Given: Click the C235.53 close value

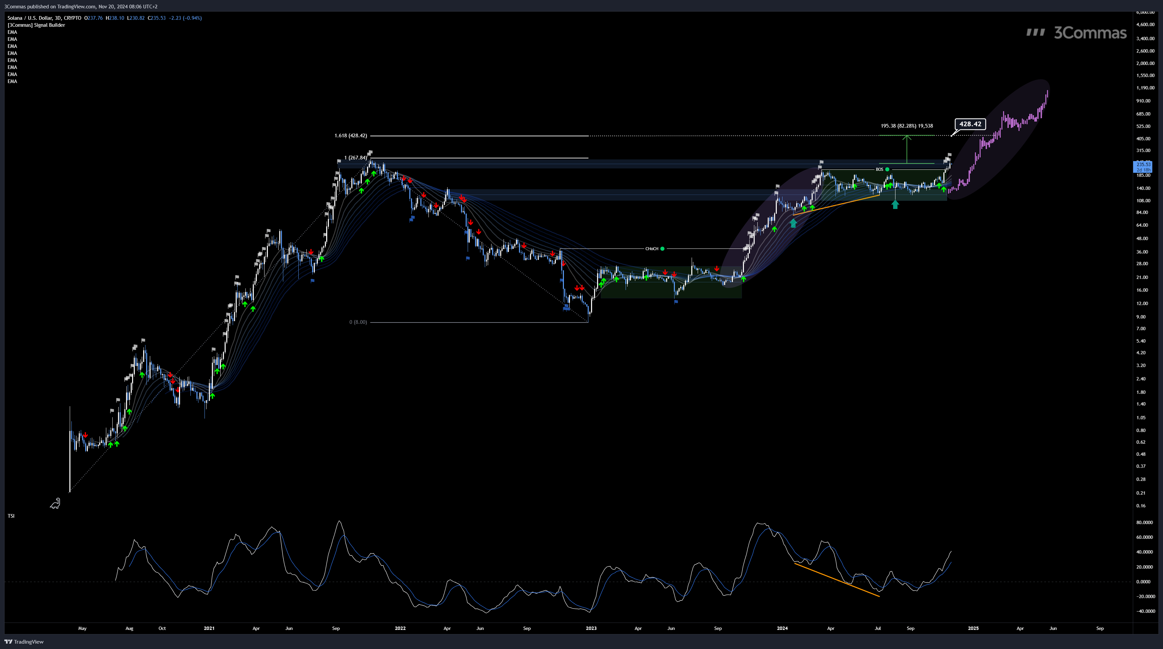Looking at the screenshot, I should [x=157, y=18].
